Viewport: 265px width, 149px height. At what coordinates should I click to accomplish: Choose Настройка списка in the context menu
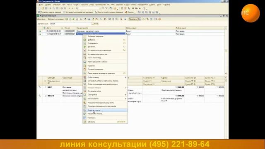click(x=105, y=114)
